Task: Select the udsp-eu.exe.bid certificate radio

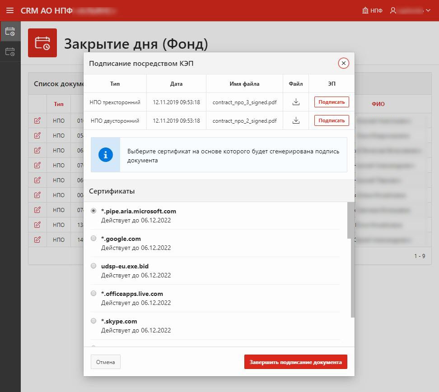Action: click(93, 266)
